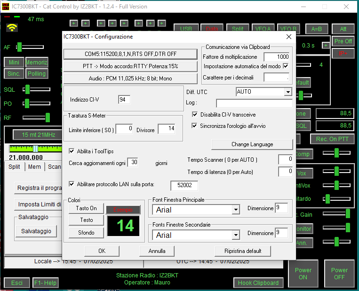Click the Salvataggio button
Viewport: 359px width, 291px height.
36,231
